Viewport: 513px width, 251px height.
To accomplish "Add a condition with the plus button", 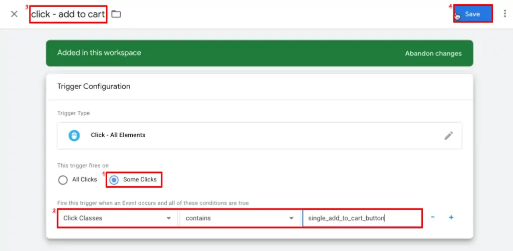I will pos(451,217).
